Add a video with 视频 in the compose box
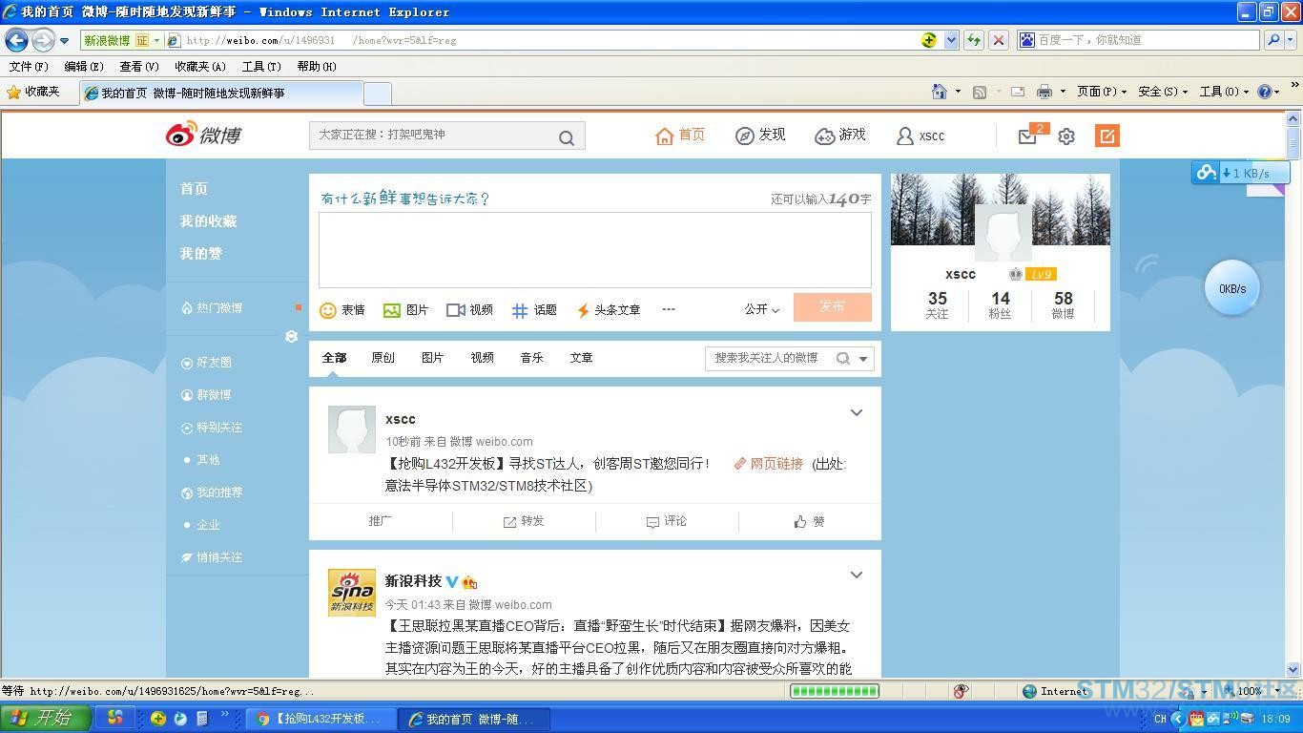The height and width of the screenshot is (733, 1303). point(469,310)
